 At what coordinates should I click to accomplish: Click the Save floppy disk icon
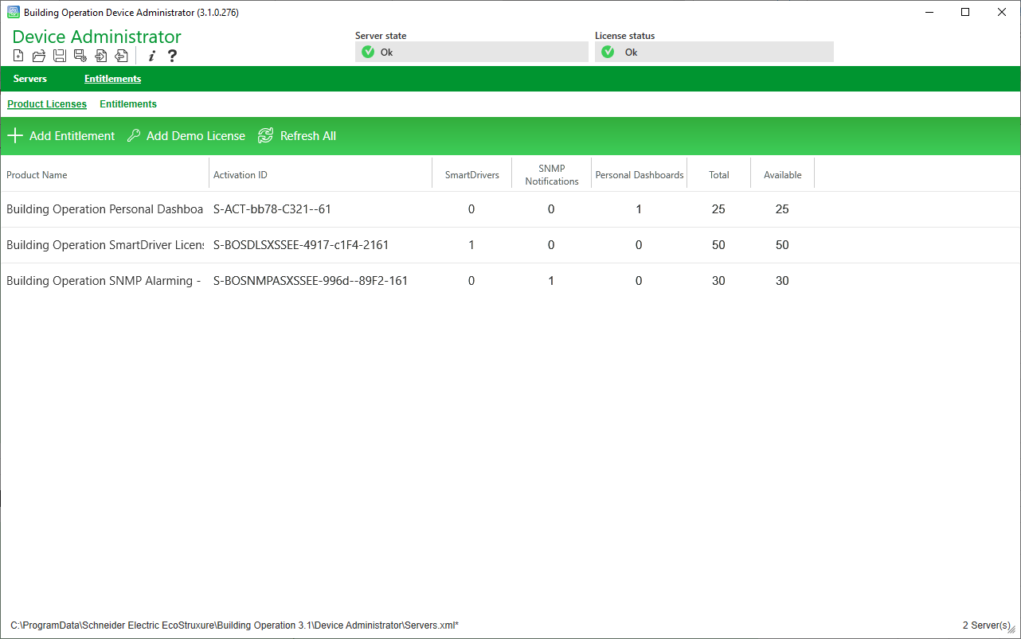[60, 56]
